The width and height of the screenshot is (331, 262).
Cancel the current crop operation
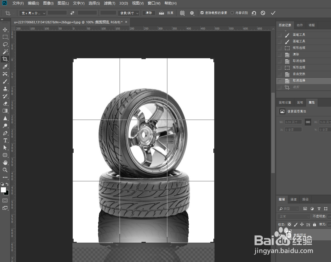[x=263, y=13]
